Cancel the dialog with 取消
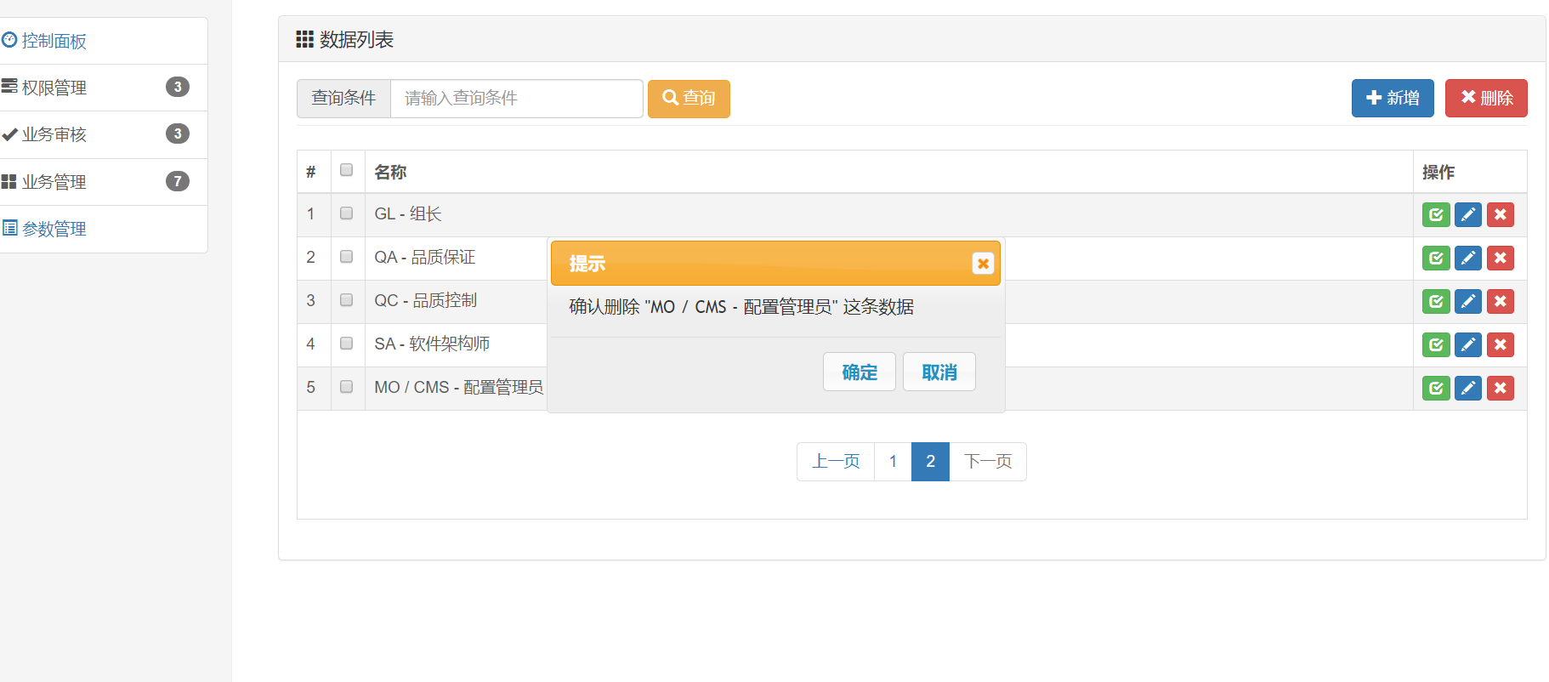 939,372
